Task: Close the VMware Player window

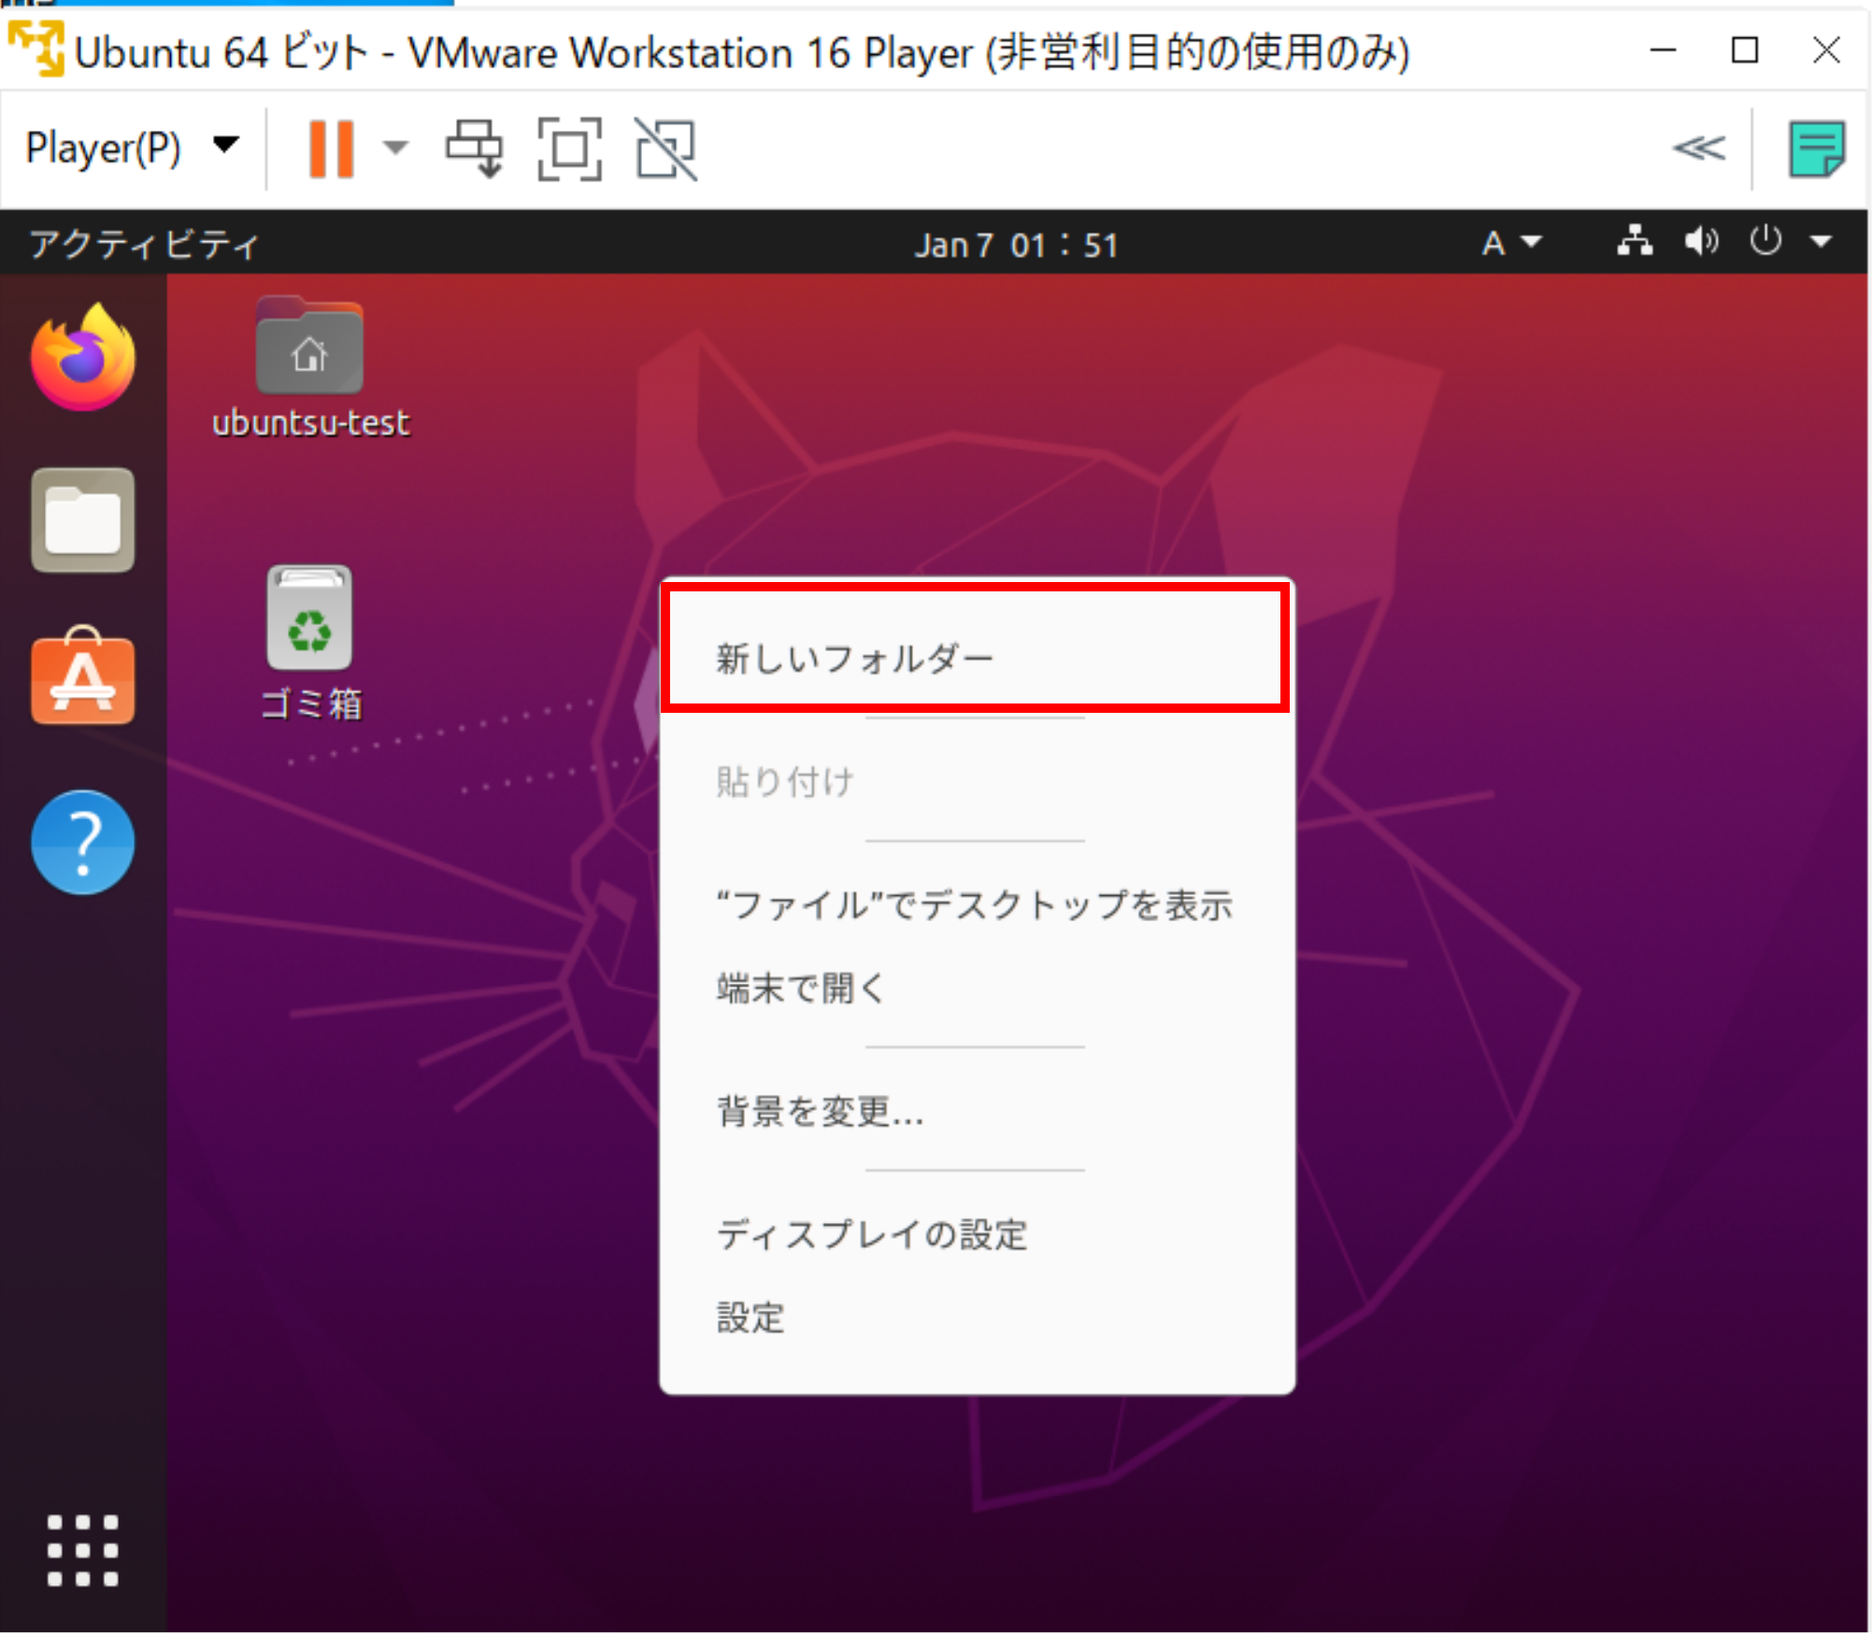Action: click(1826, 50)
